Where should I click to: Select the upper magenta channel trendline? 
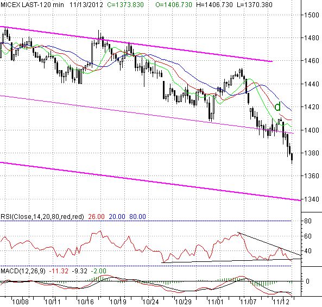point(136,44)
